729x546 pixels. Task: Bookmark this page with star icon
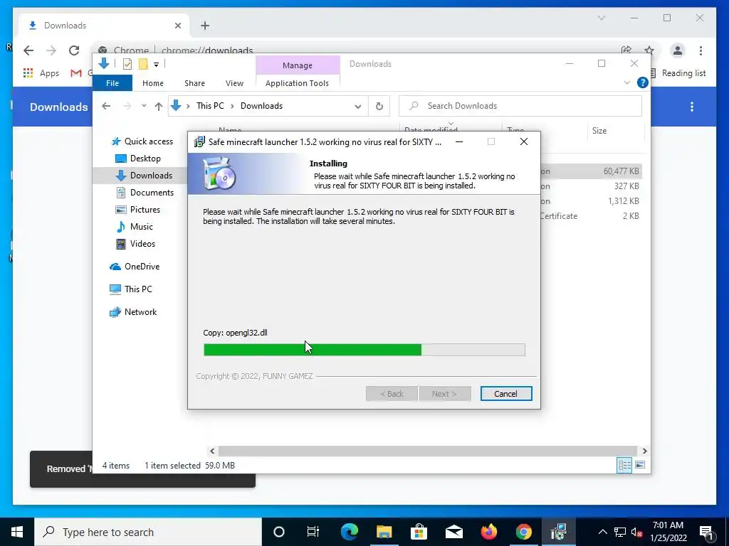(649, 50)
